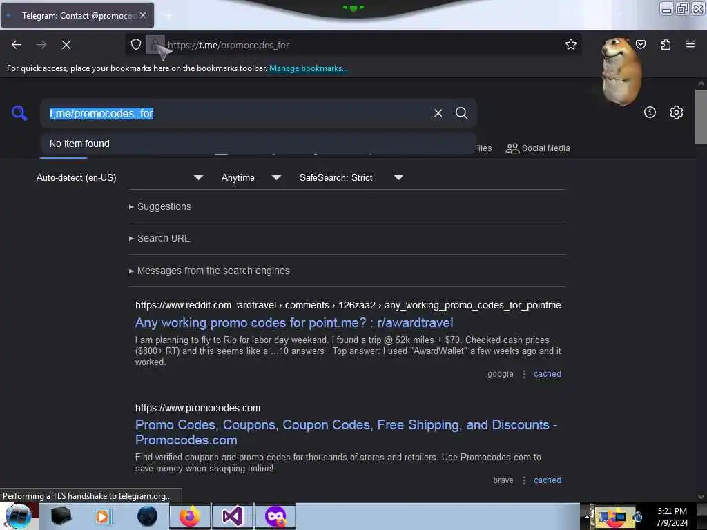
Task: Open new tab plus button
Action: tap(168, 16)
